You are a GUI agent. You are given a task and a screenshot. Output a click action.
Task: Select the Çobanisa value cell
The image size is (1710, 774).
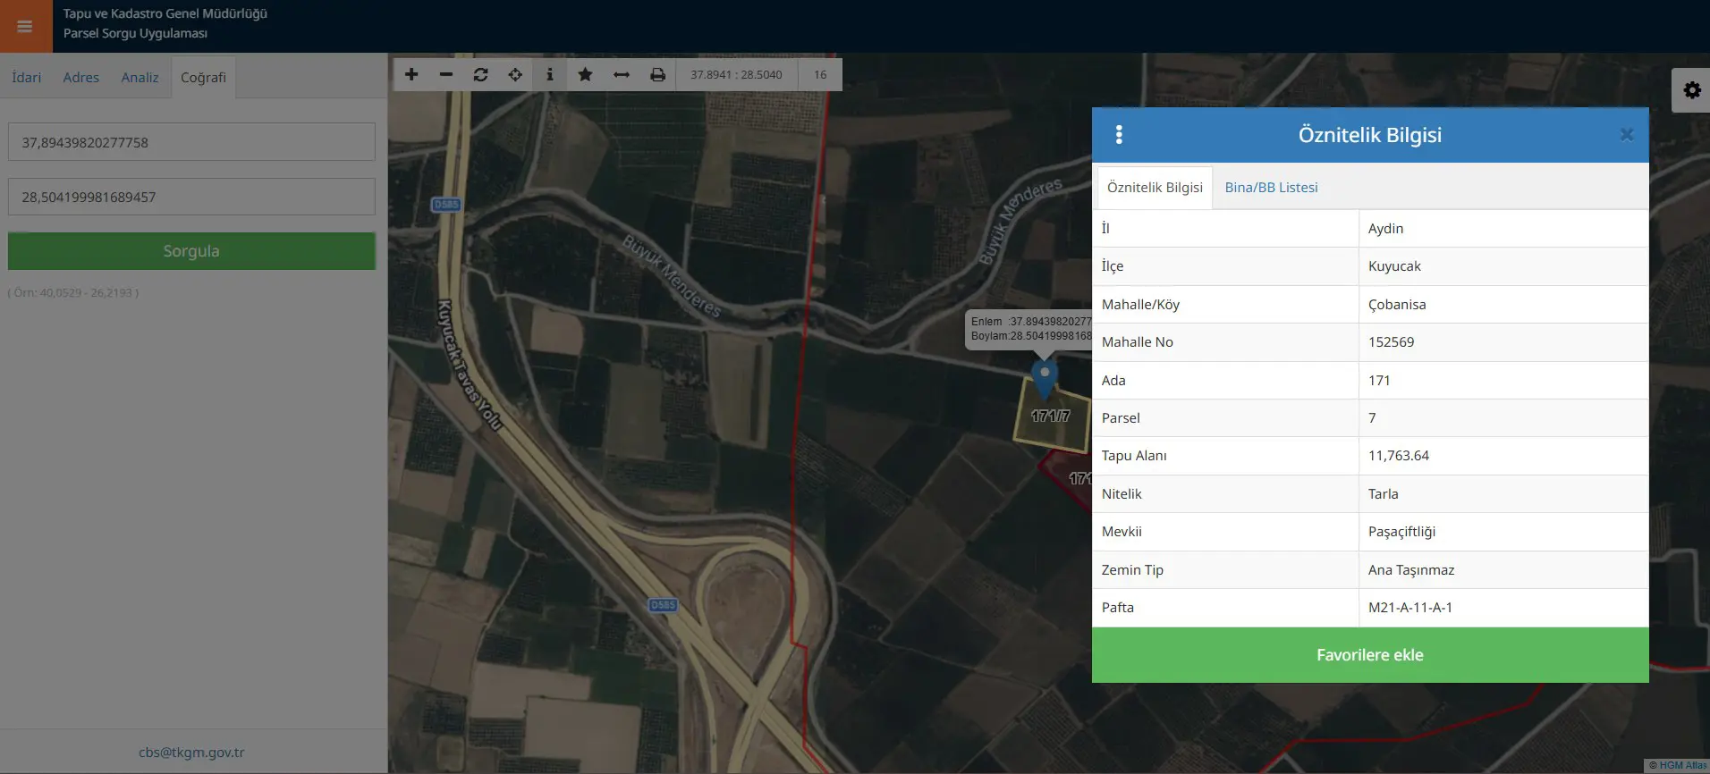click(x=1503, y=305)
